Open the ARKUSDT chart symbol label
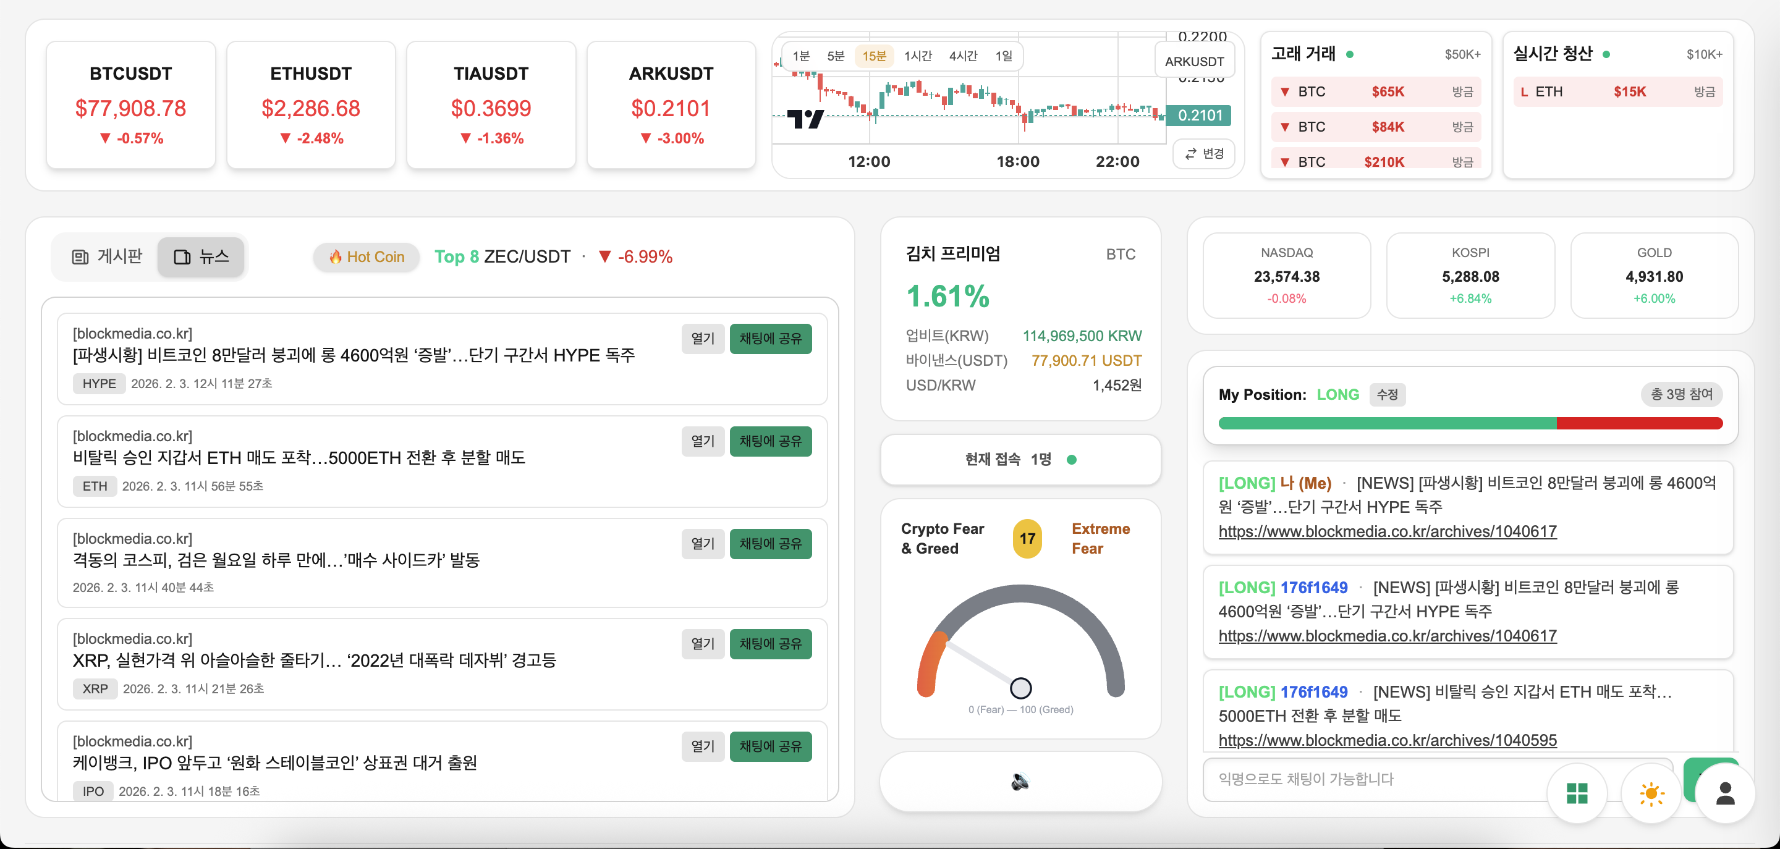1780x849 pixels. (1194, 62)
